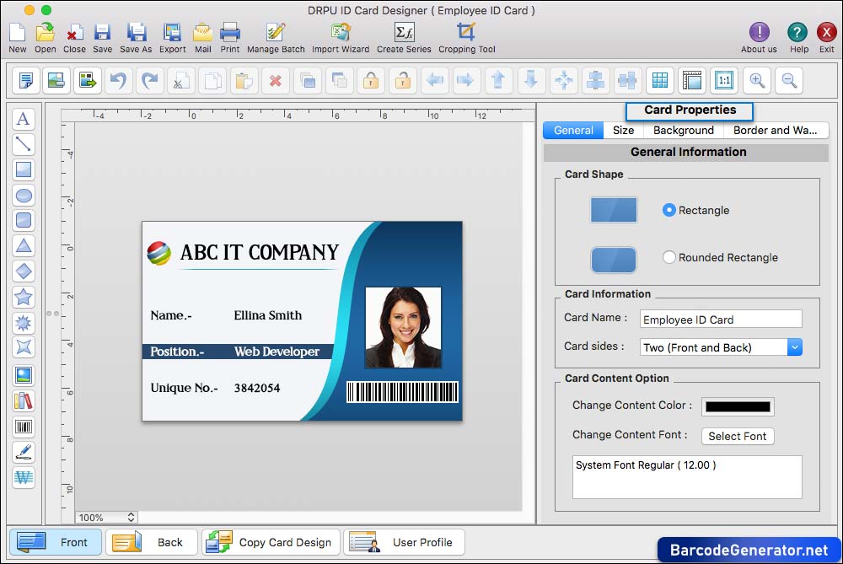Select the Star shape tool
Image resolution: width=843 pixels, height=564 pixels.
24,297
